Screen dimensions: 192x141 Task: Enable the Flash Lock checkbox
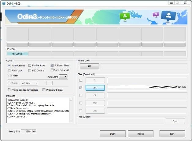click(9, 70)
